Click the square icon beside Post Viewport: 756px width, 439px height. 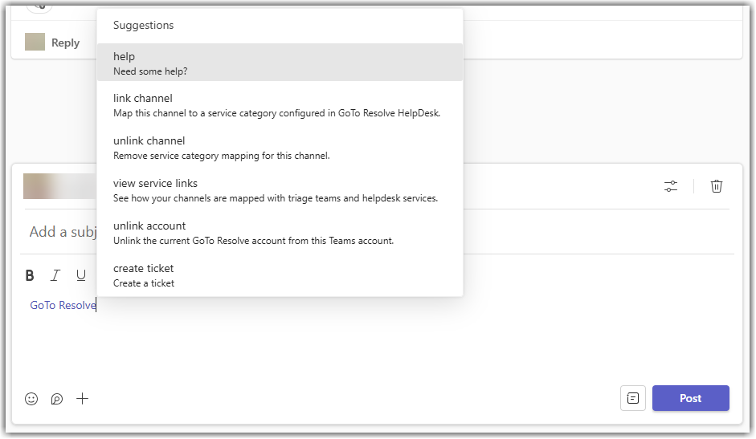click(633, 398)
